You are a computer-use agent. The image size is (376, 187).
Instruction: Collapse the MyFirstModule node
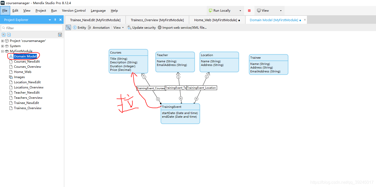[x=3, y=51]
